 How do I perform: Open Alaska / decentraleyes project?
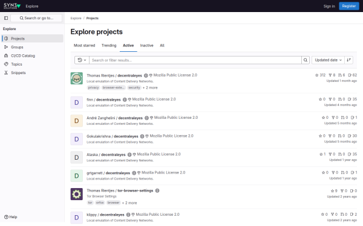106,154
